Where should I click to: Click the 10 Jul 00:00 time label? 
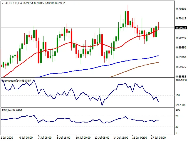click(83, 137)
